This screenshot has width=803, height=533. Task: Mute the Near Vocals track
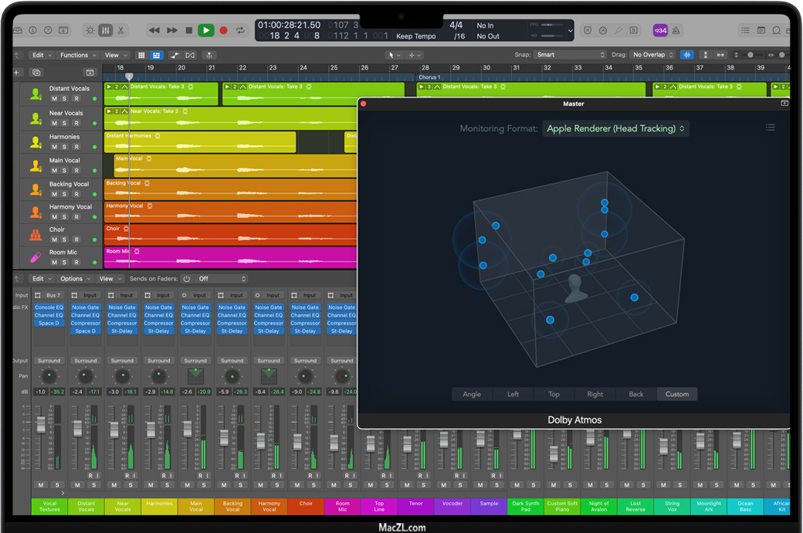[x=54, y=123]
